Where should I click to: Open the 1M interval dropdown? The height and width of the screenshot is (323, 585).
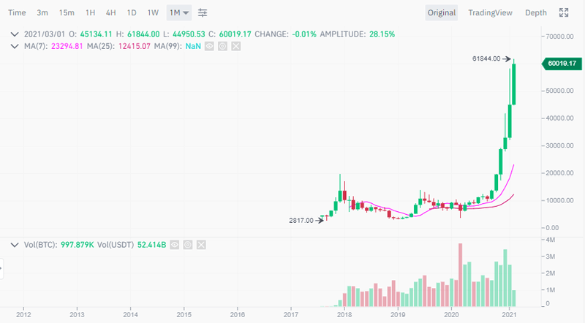pos(179,12)
